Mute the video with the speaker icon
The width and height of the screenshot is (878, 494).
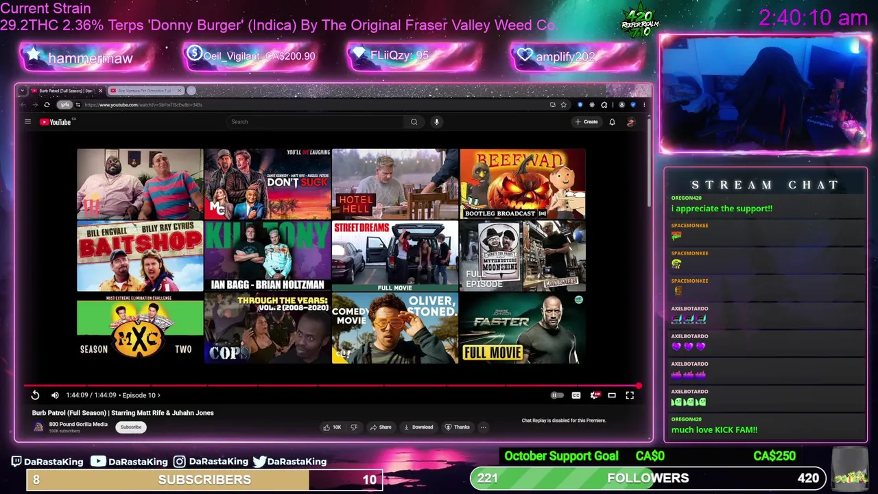coord(55,395)
